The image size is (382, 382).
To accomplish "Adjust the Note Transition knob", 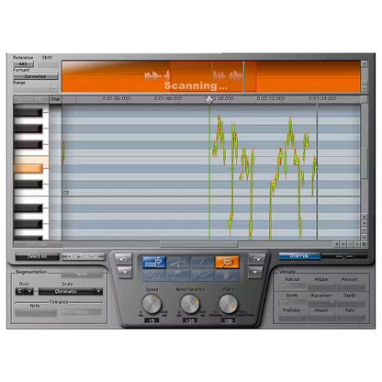I will click(x=189, y=304).
